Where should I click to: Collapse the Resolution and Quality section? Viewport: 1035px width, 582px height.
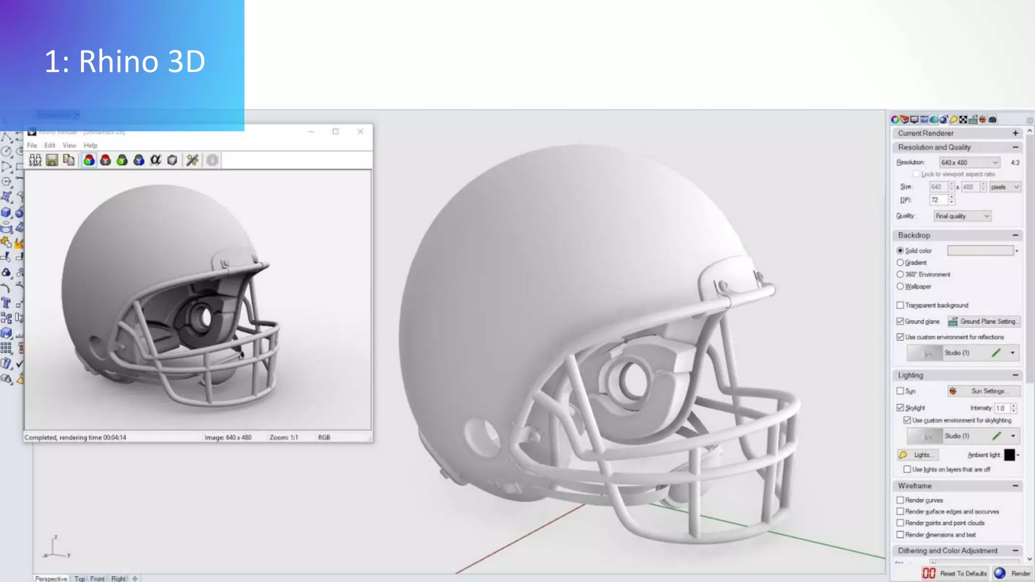click(x=1015, y=148)
